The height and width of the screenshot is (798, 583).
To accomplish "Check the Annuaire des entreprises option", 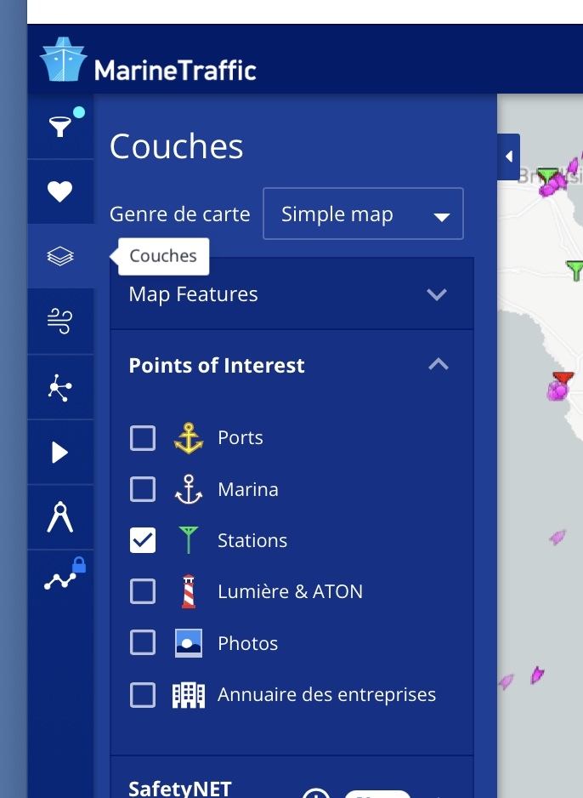I will (x=143, y=695).
